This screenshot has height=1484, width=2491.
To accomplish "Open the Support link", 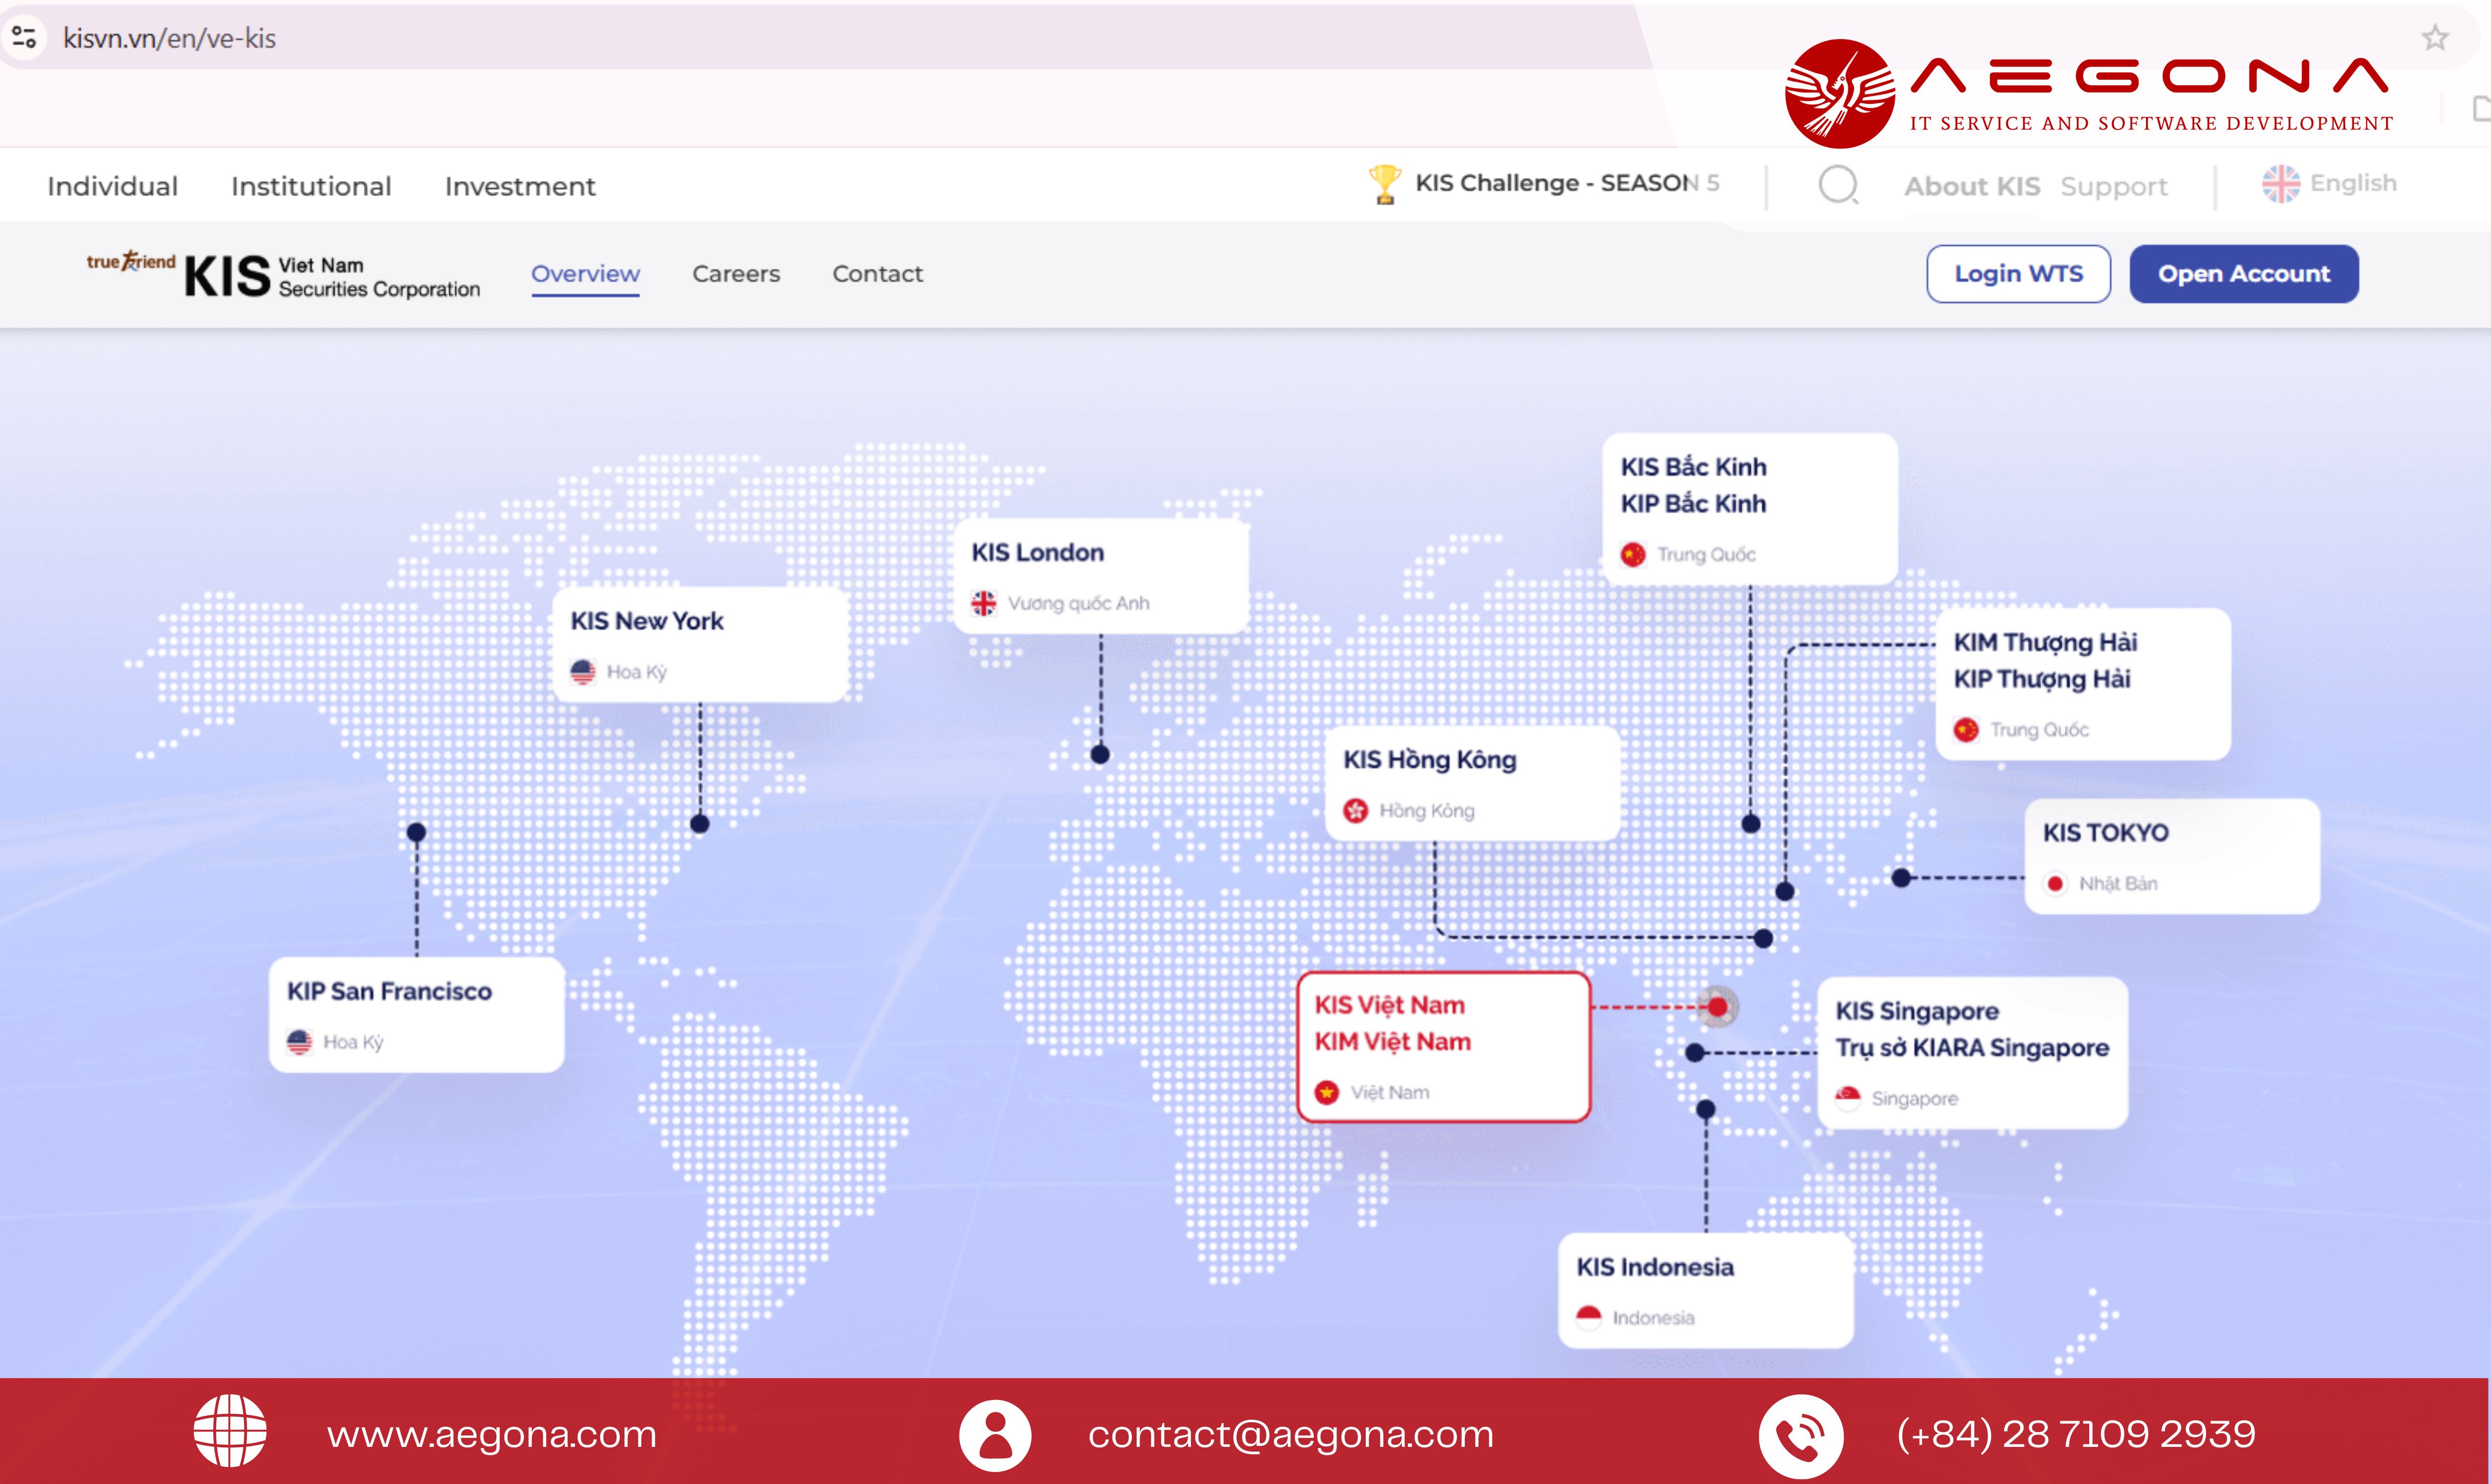I will 2114,186.
